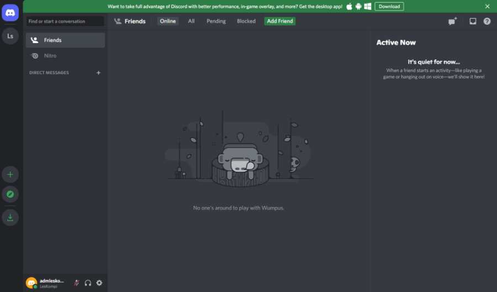Click "No one's around to play with Wumpus"

pyautogui.click(x=239, y=208)
